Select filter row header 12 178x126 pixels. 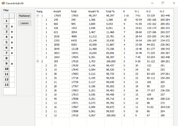coord(6,79)
